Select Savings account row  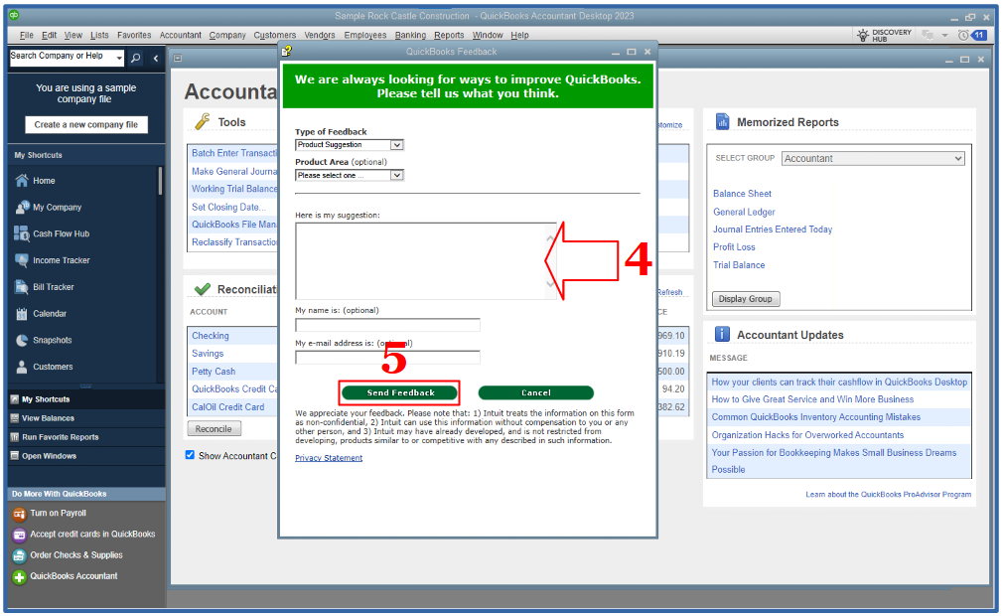[x=234, y=353]
